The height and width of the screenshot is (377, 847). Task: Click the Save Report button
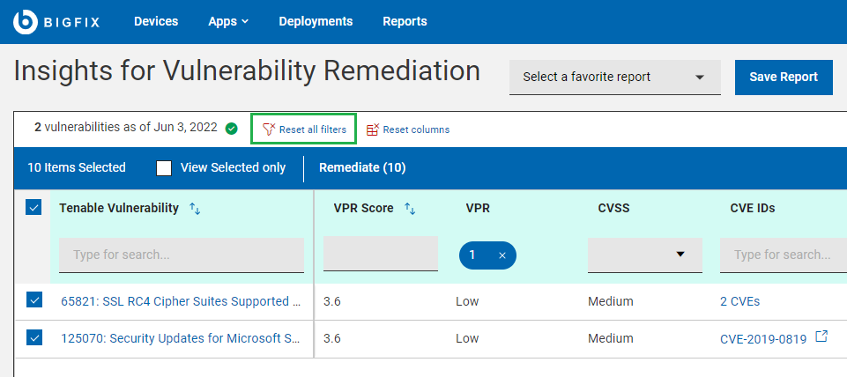click(784, 77)
